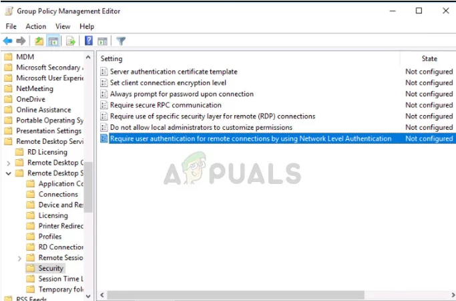Click the MDM folder icon
The width and height of the screenshot is (456, 301).
[8, 57]
